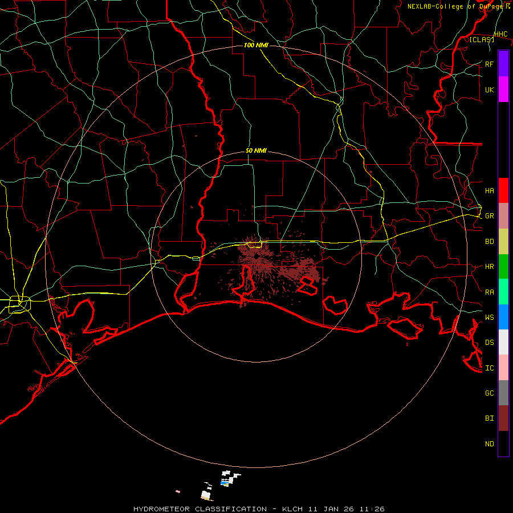The image size is (513, 513).
Task: Click the RF legend label
Action: (x=489, y=64)
